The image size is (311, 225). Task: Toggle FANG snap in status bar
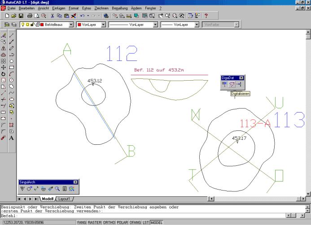point(82,222)
